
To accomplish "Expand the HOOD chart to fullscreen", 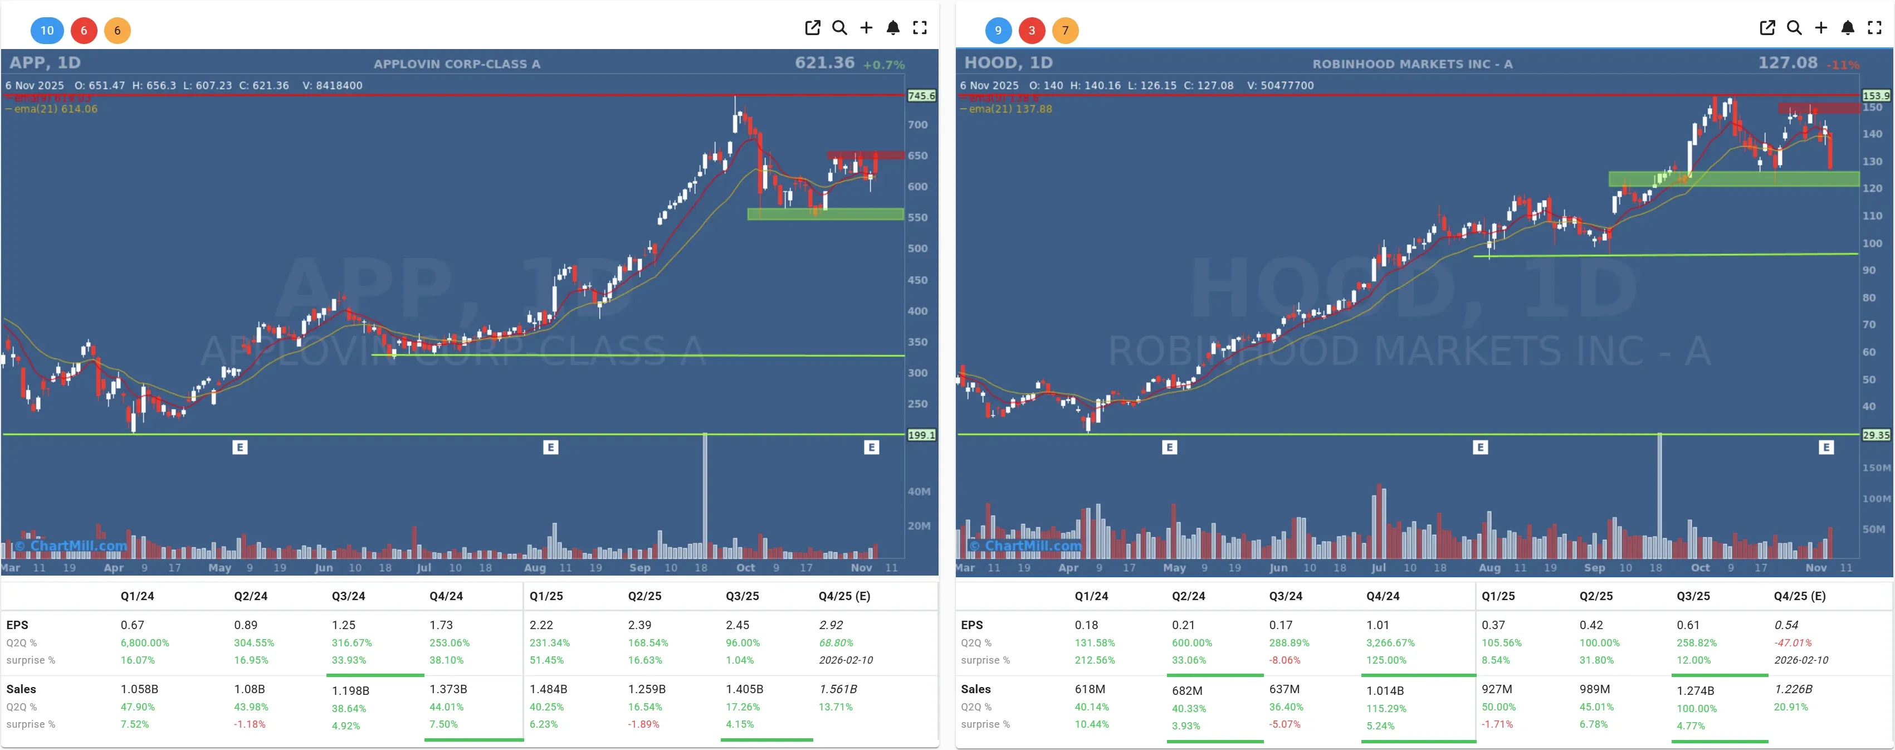I will 1874,28.
